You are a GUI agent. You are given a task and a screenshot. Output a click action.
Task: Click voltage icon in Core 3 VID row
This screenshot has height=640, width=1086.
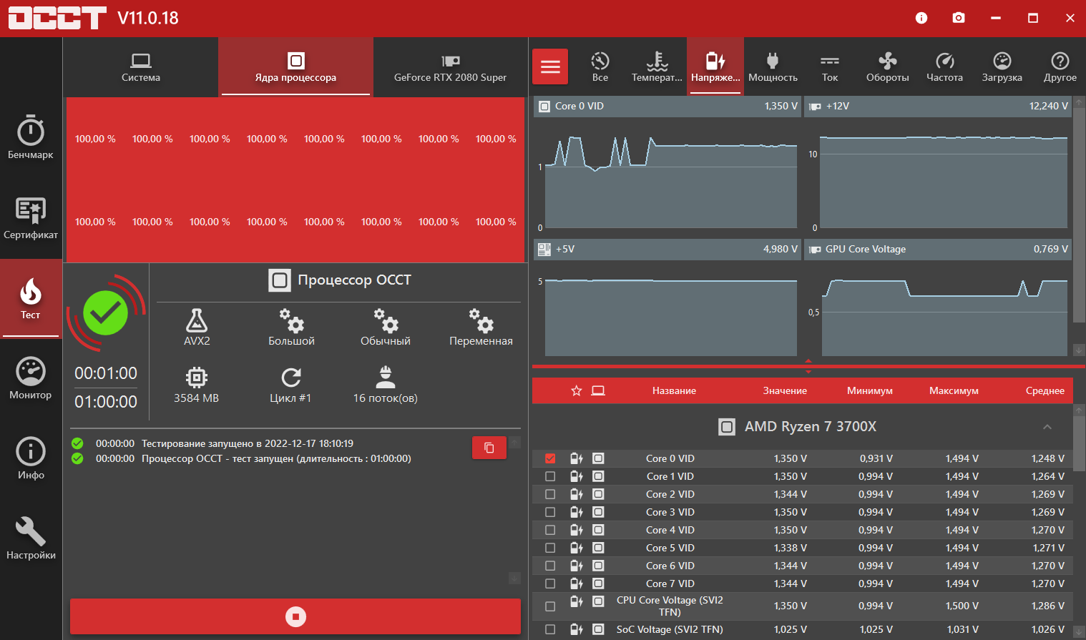576,512
